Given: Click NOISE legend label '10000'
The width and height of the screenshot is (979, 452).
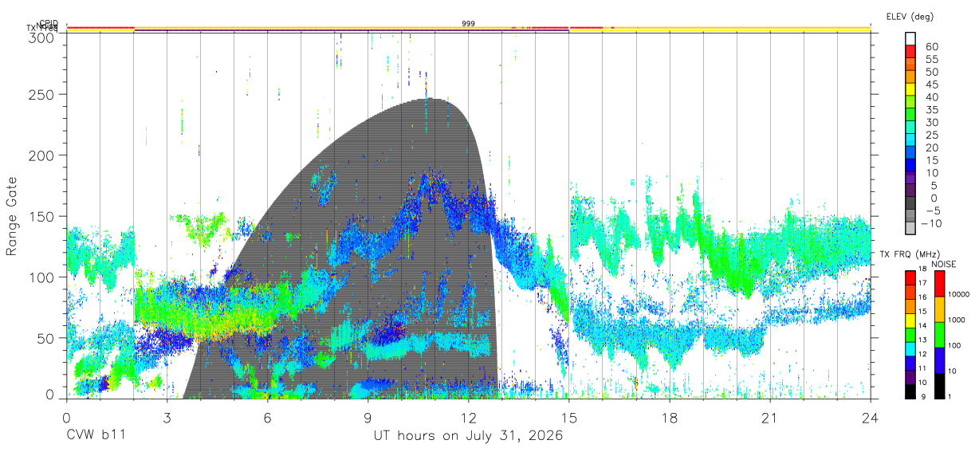Looking at the screenshot, I should [961, 295].
